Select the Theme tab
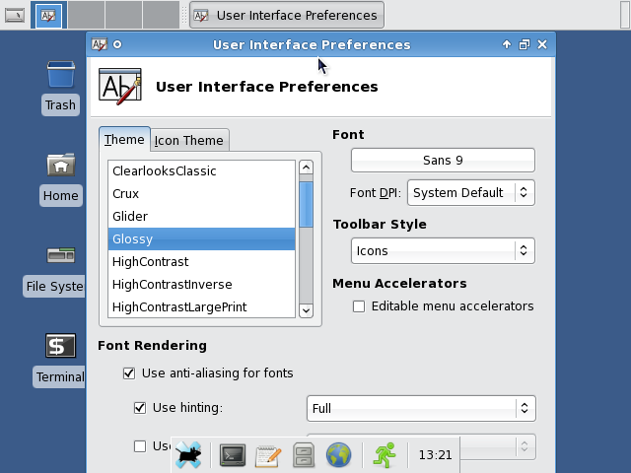The width and height of the screenshot is (631, 473). point(124,140)
